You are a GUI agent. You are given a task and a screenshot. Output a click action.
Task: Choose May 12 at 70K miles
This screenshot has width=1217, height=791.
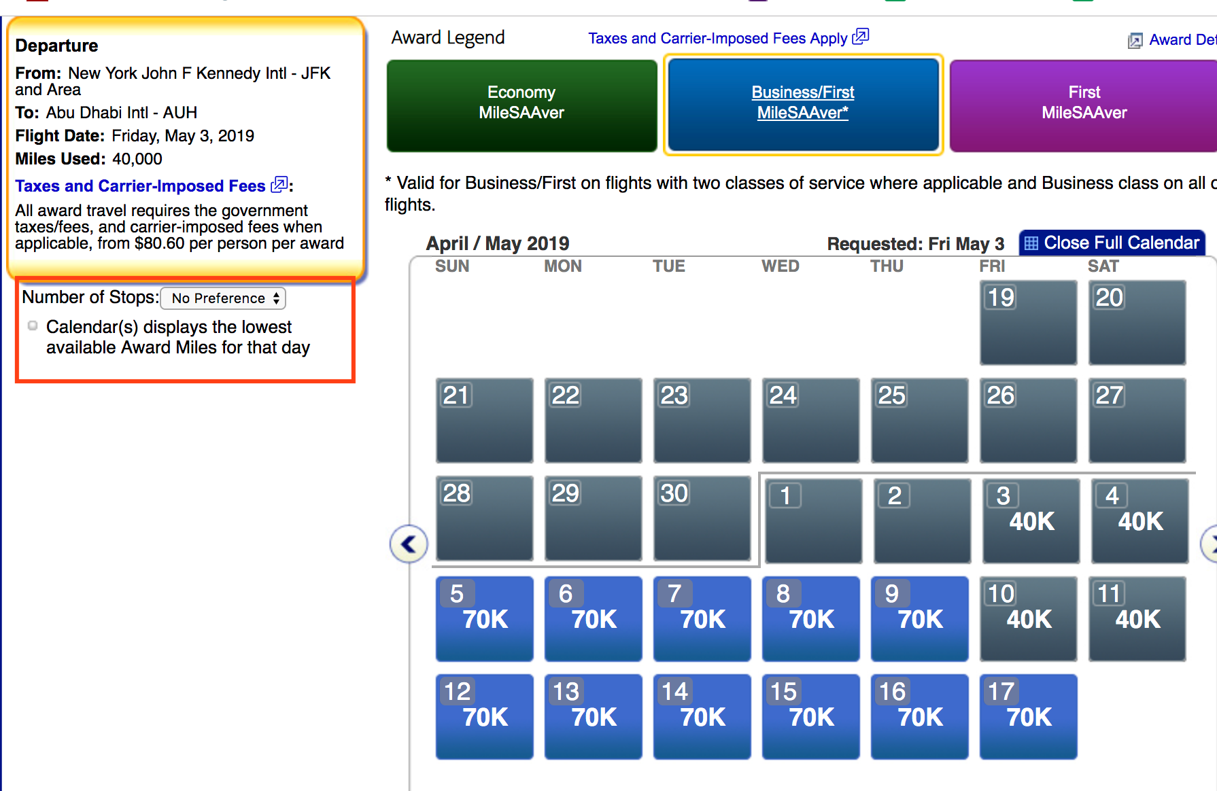pos(485,717)
